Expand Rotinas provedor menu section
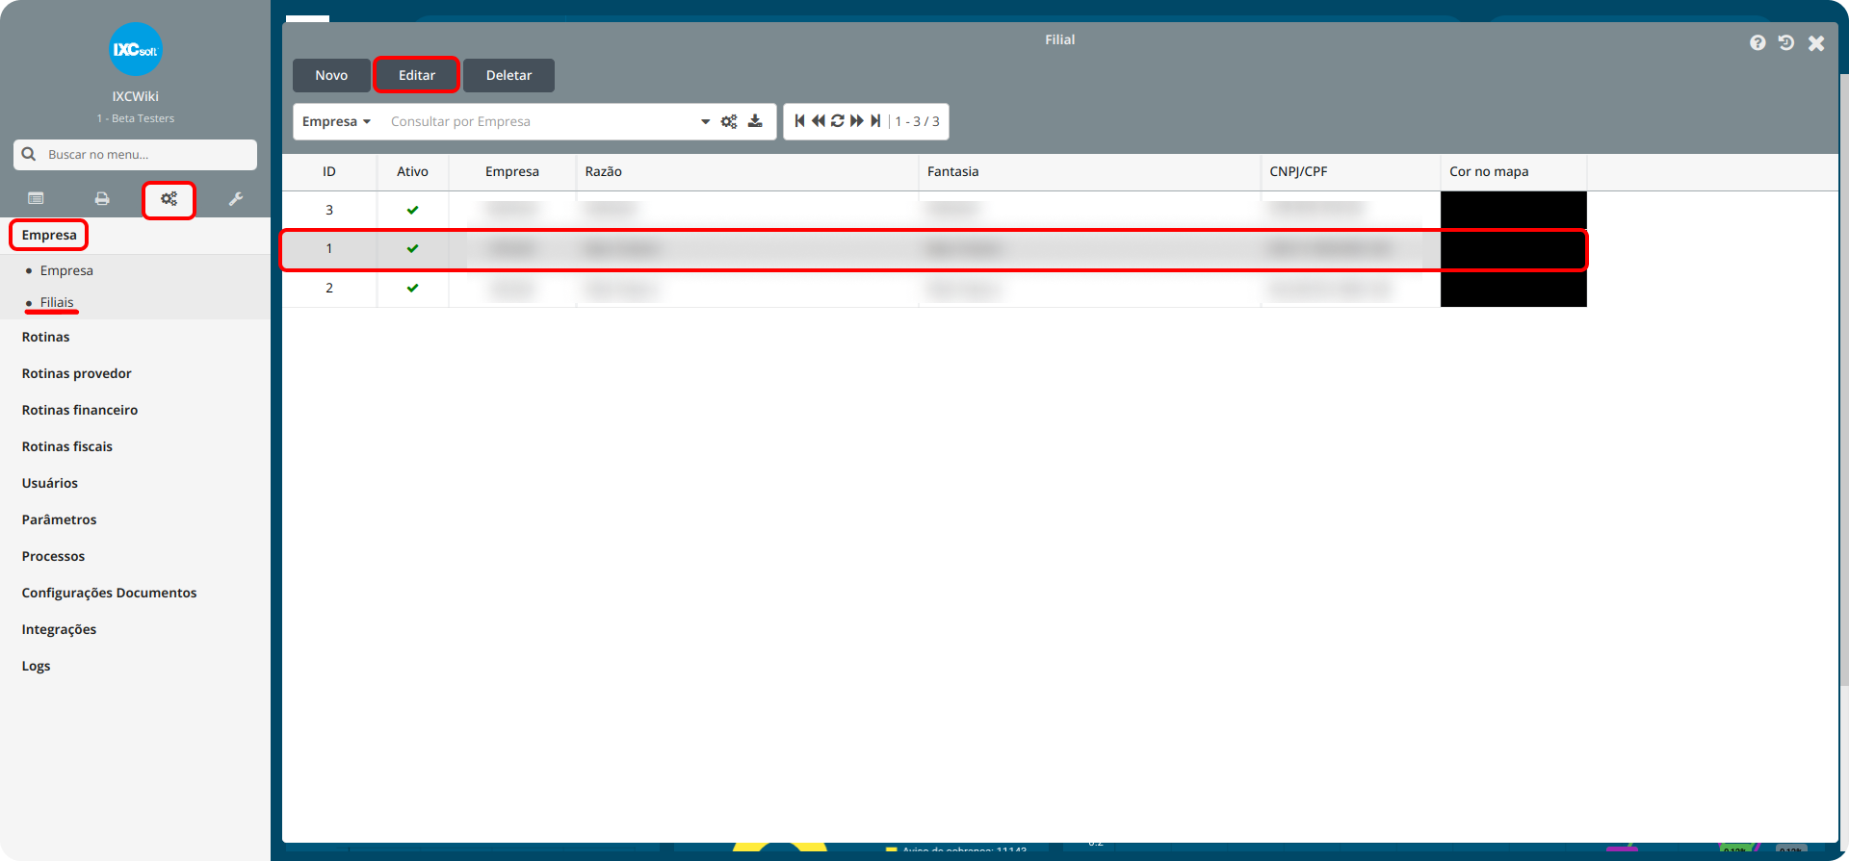 [76, 373]
